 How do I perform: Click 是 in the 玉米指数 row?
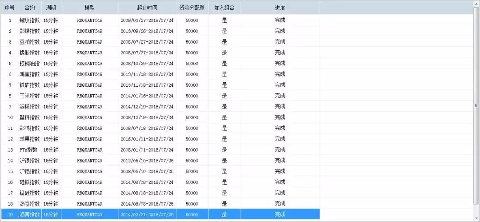(x=224, y=96)
